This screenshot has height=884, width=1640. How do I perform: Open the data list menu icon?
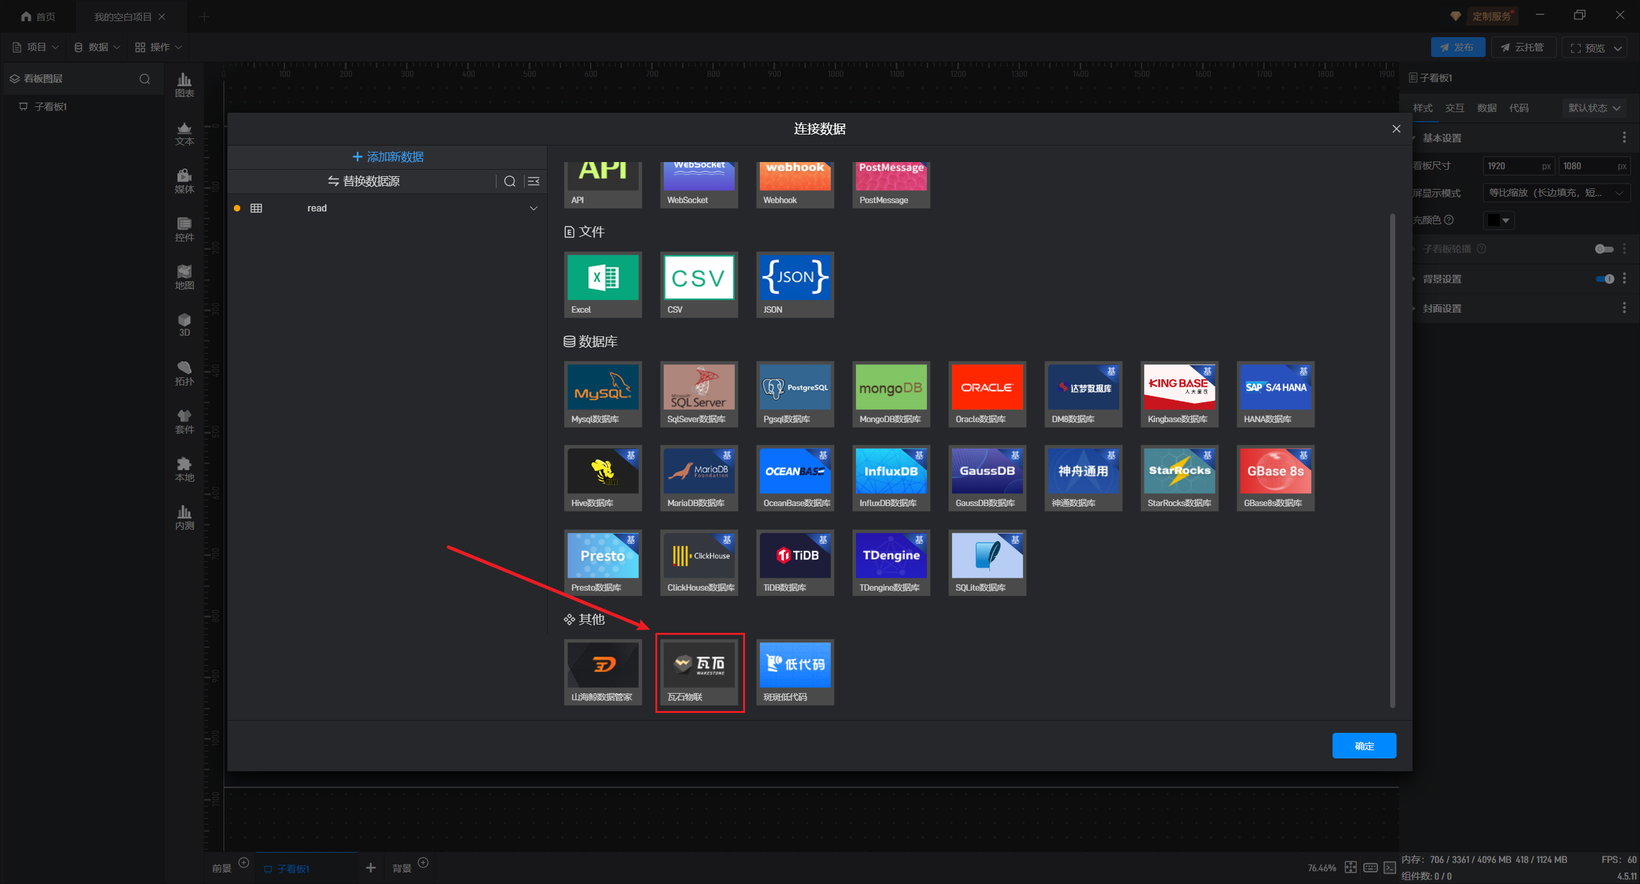pyautogui.click(x=533, y=181)
